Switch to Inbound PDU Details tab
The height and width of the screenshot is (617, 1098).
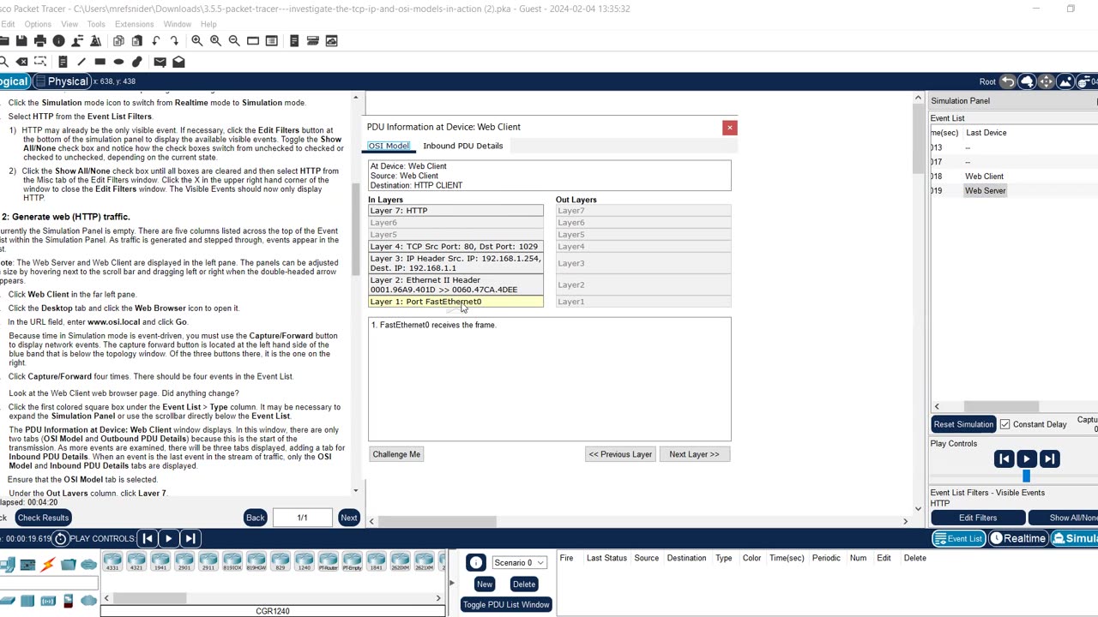click(x=463, y=146)
